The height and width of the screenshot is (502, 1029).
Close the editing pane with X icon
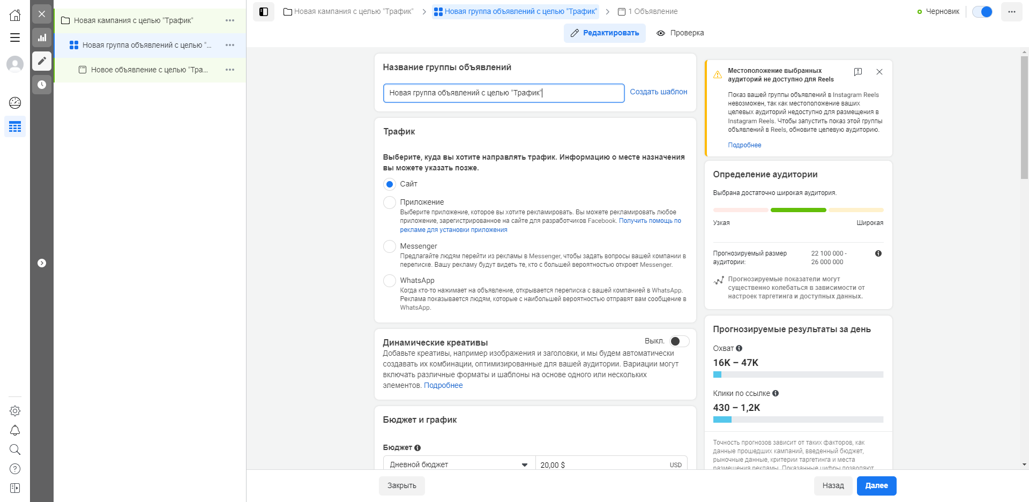(42, 14)
